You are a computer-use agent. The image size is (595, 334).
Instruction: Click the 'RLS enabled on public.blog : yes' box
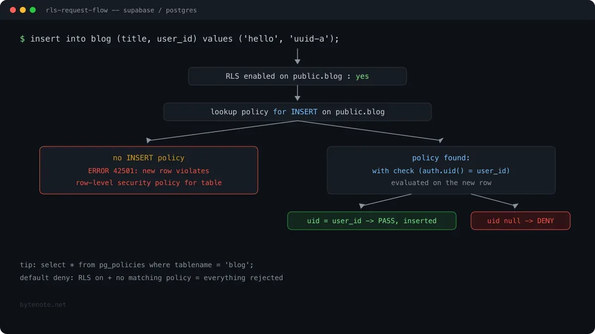point(297,76)
